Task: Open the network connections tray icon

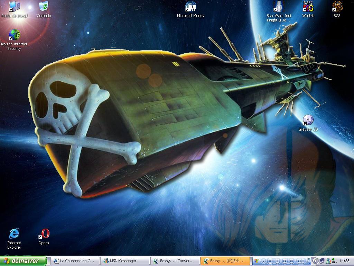Action: tap(322, 261)
